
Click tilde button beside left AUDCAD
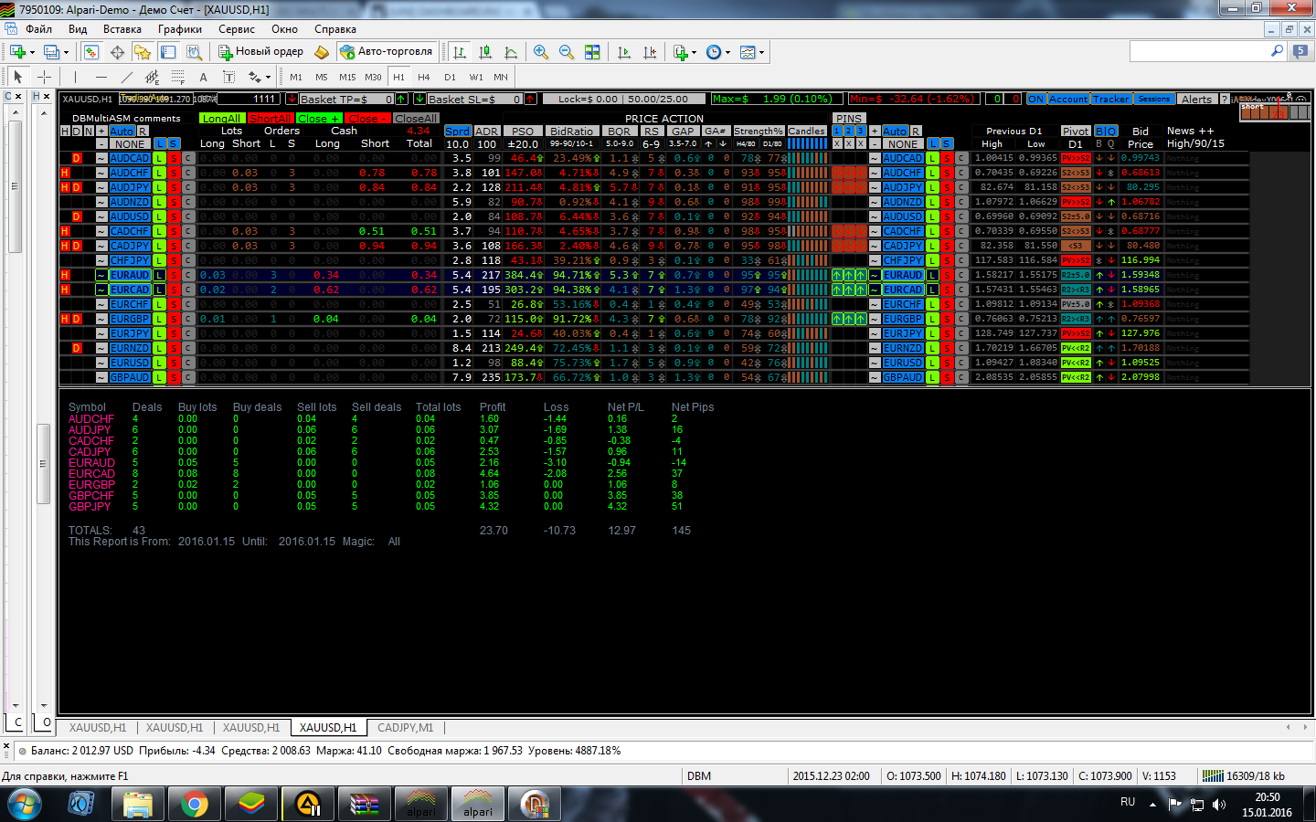pyautogui.click(x=101, y=158)
